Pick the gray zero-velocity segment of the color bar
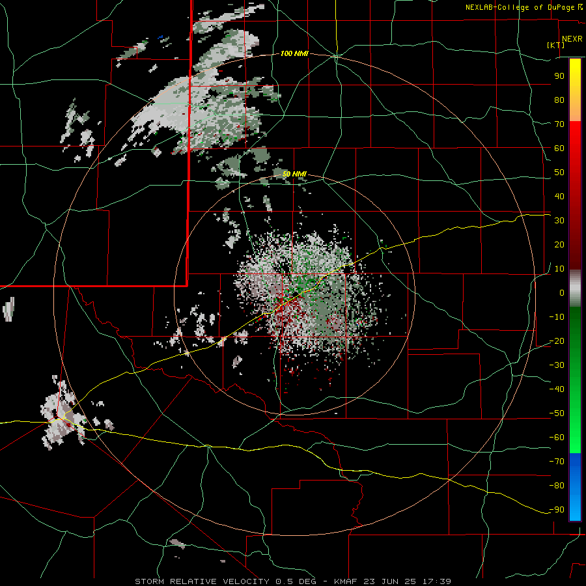The width and height of the screenshot is (586, 586). pos(575,288)
